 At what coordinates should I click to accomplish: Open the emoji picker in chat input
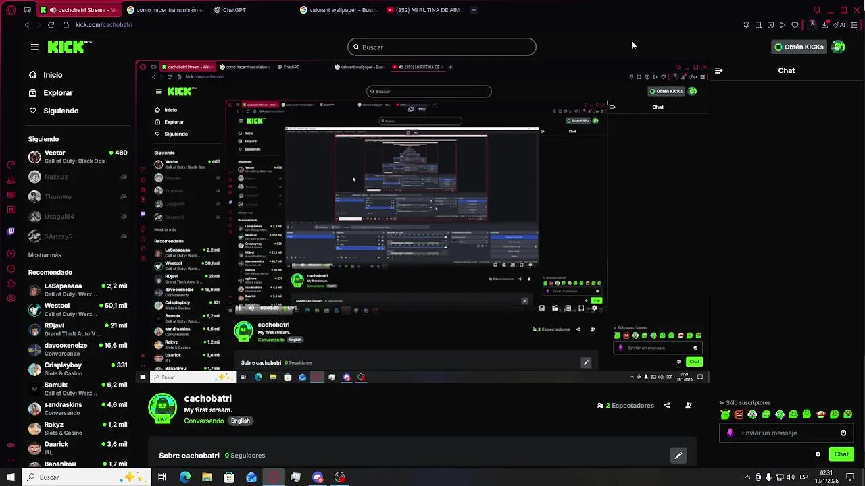[843, 433]
